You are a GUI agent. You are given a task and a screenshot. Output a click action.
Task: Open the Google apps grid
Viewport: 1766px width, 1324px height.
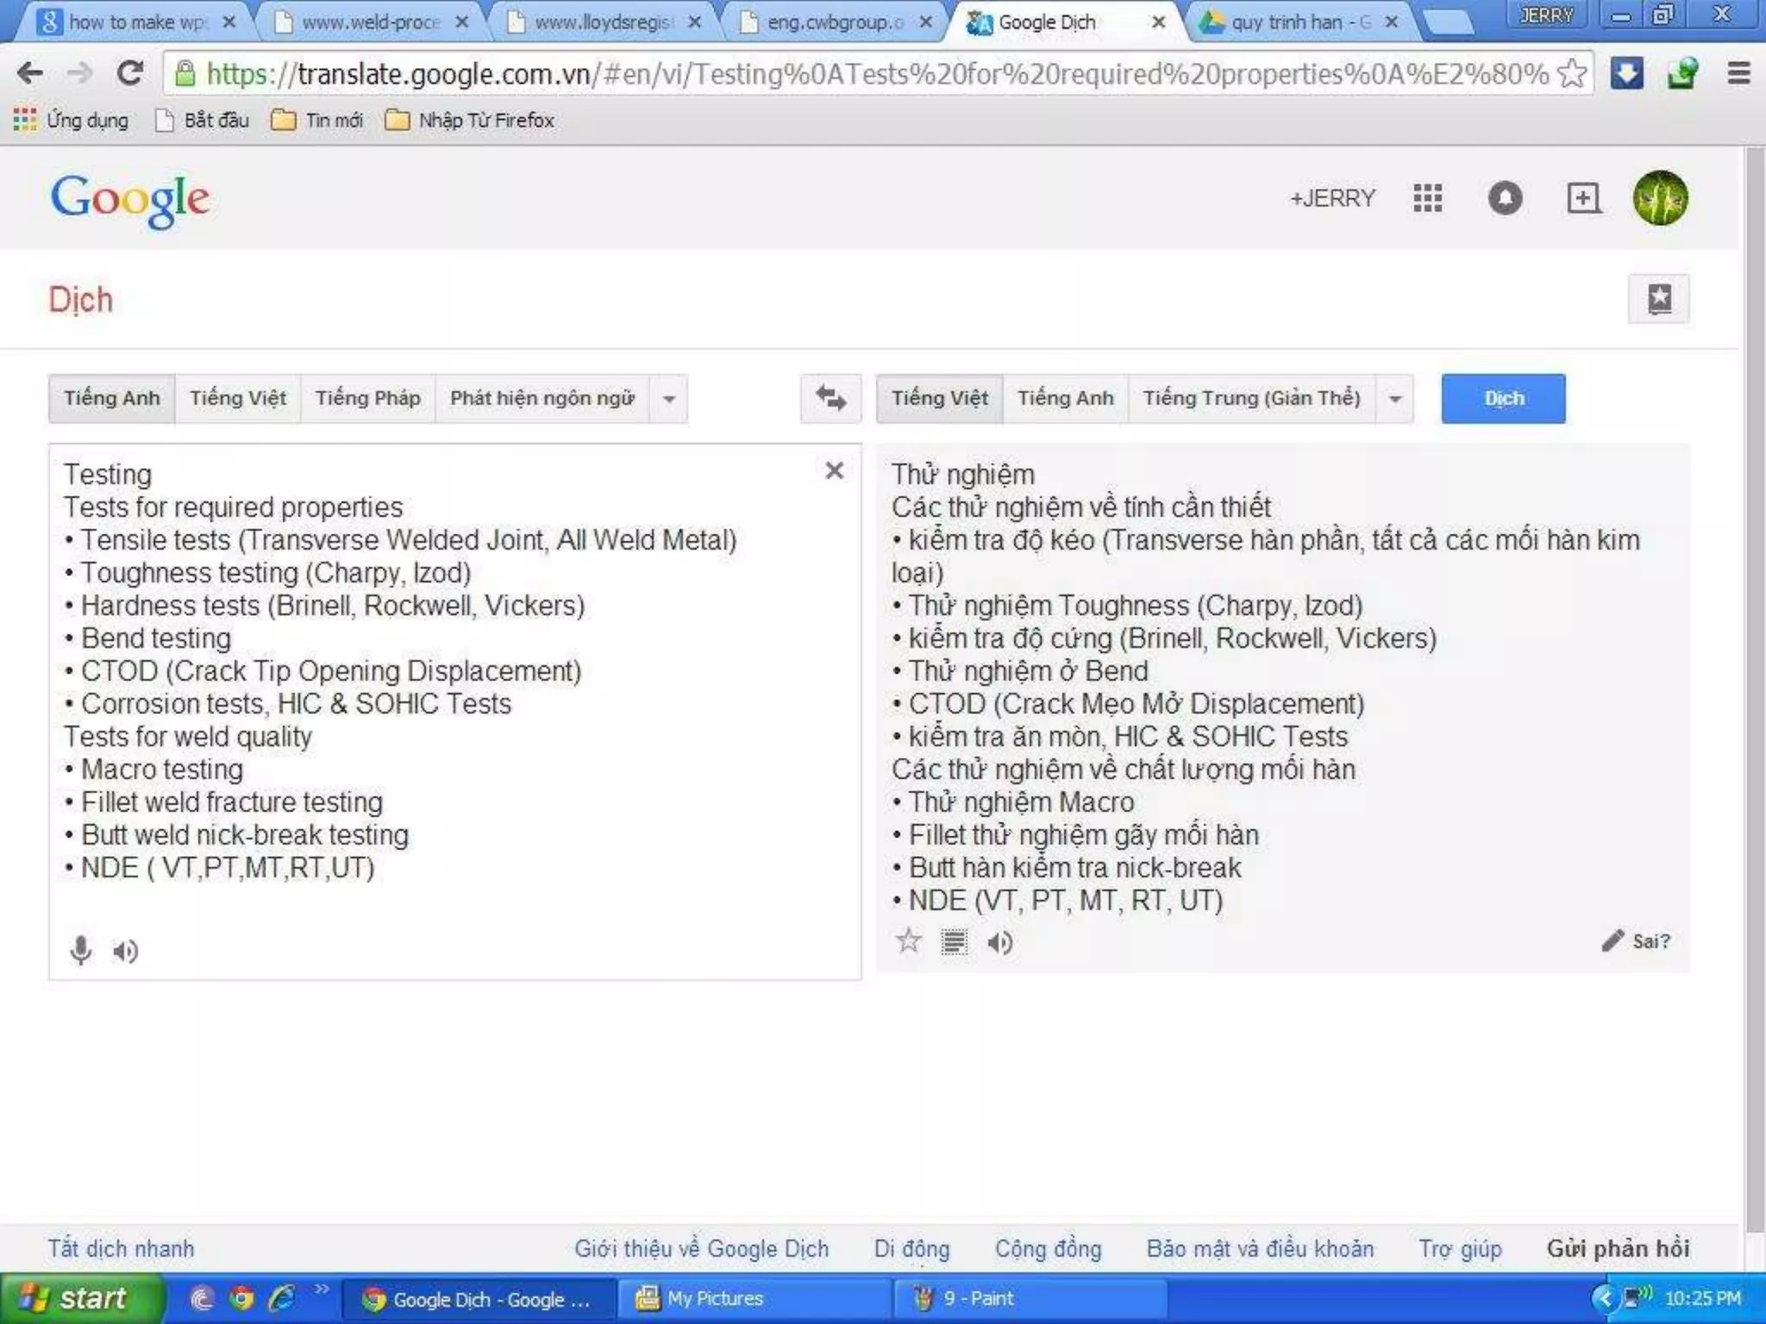pyautogui.click(x=1428, y=198)
